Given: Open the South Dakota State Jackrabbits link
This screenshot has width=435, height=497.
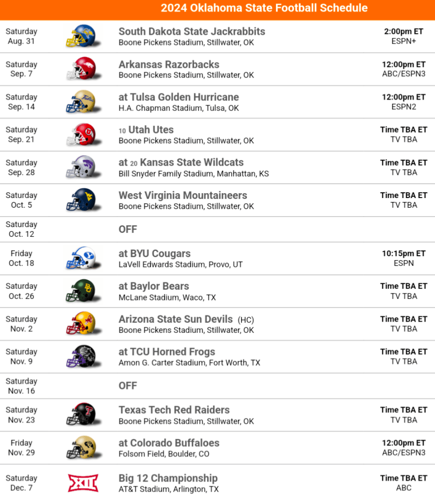Looking at the screenshot, I should [192, 32].
